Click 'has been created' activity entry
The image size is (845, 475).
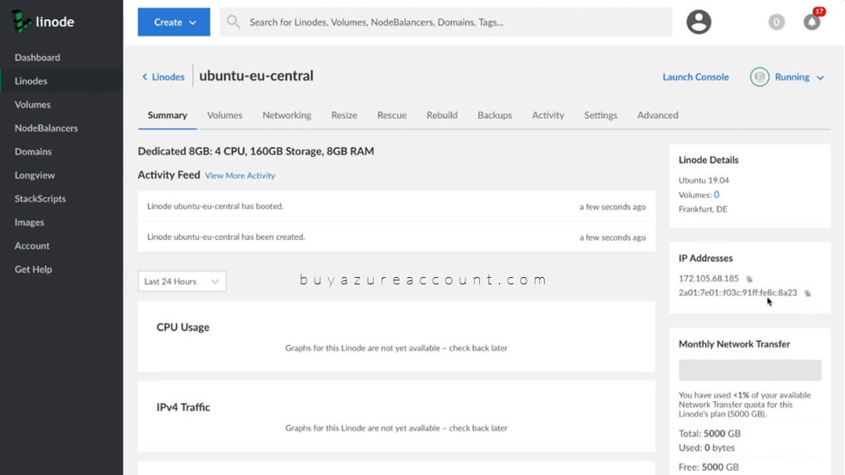point(396,237)
